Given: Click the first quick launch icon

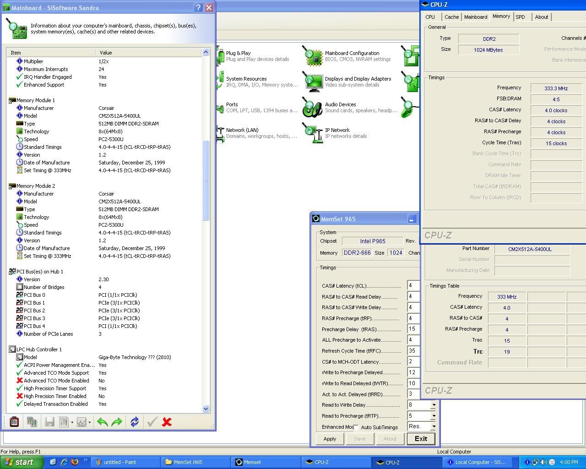Looking at the screenshot, I should pyautogui.click(x=53, y=462).
